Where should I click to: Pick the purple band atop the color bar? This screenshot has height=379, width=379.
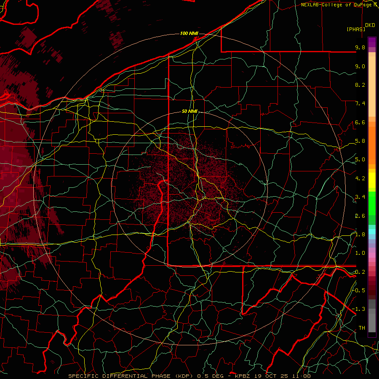(372, 42)
